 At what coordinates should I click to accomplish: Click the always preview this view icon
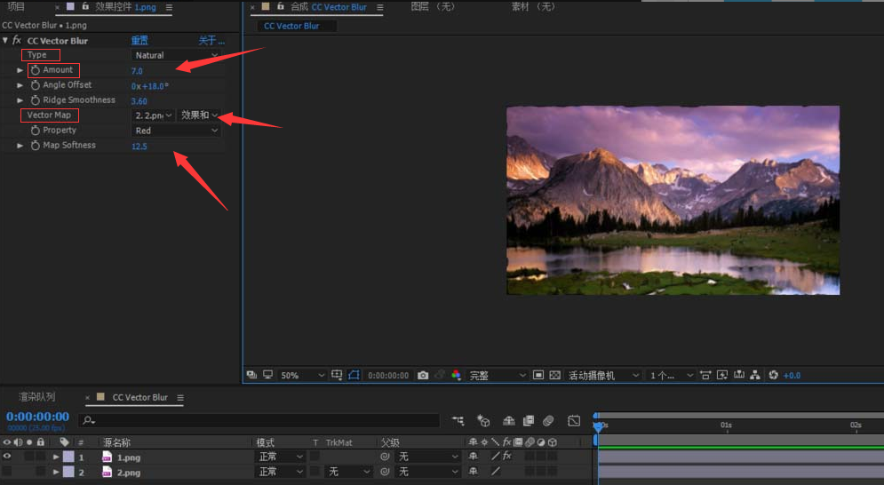pyautogui.click(x=251, y=375)
